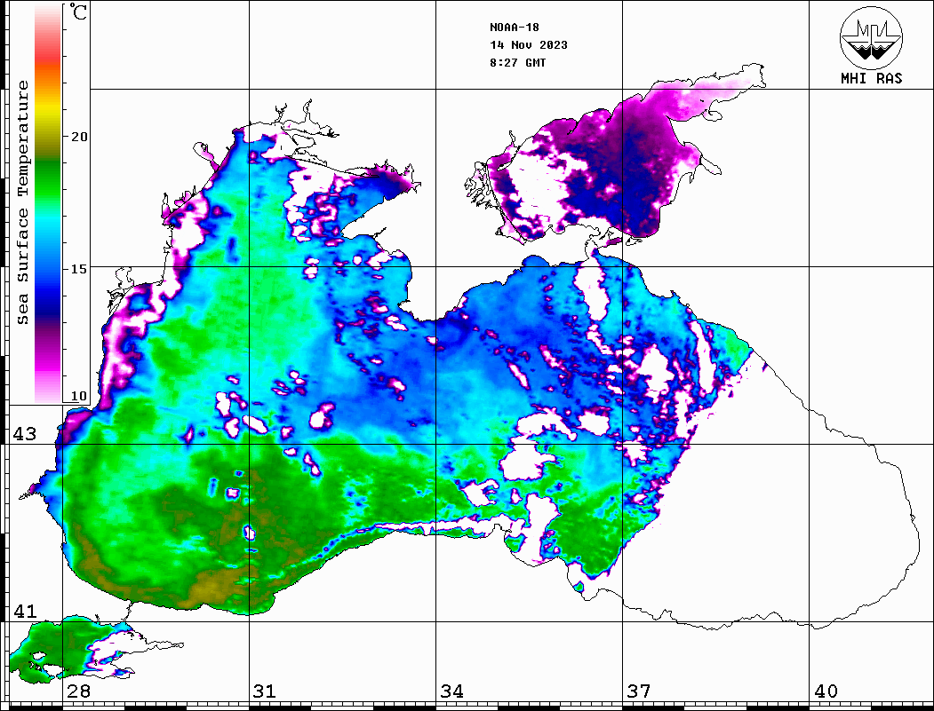Click the NOAA-18 satellite label
Image resolution: width=934 pixels, height=711 pixels.
tap(514, 28)
